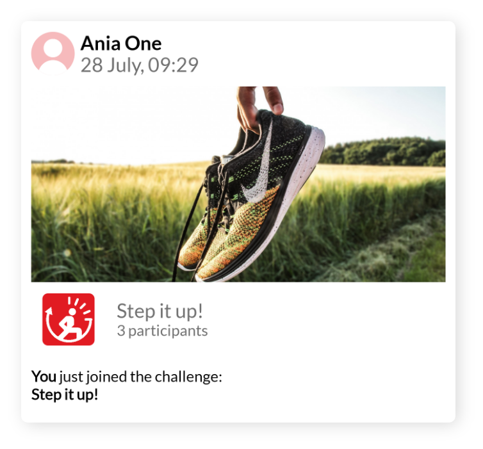483x449 pixels.
Task: Click the Nike swoosh on the shoe
Action: [x=259, y=171]
